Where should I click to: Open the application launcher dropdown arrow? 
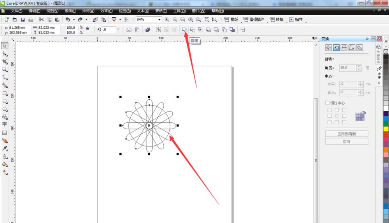click(120, 19)
